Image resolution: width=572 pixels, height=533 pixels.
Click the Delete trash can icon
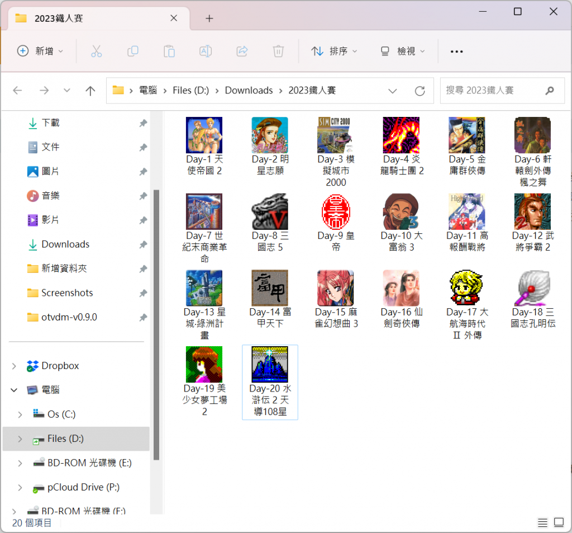[278, 51]
